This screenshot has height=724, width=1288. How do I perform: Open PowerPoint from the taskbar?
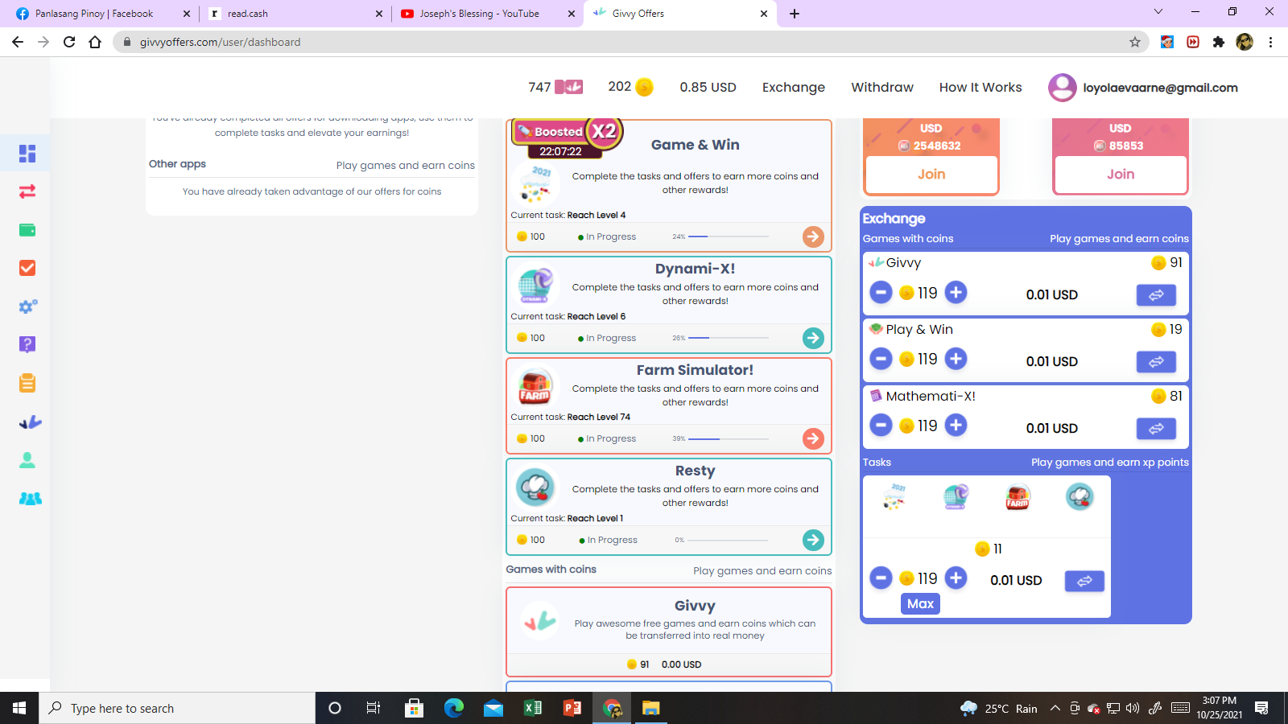[x=572, y=708]
